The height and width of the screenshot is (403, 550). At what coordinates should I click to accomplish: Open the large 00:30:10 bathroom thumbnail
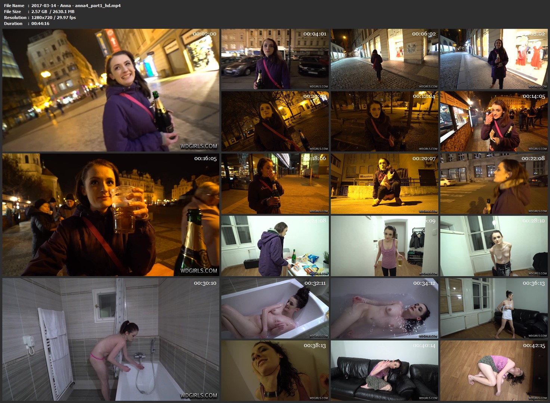tap(111, 339)
